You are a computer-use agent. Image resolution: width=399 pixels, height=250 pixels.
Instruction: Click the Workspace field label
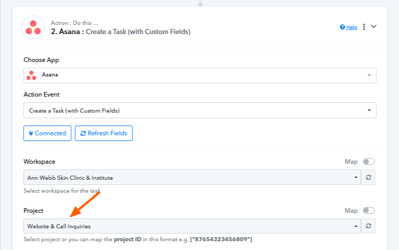(39, 162)
